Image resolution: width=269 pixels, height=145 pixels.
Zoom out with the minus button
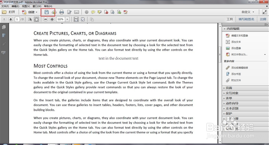[45, 19]
